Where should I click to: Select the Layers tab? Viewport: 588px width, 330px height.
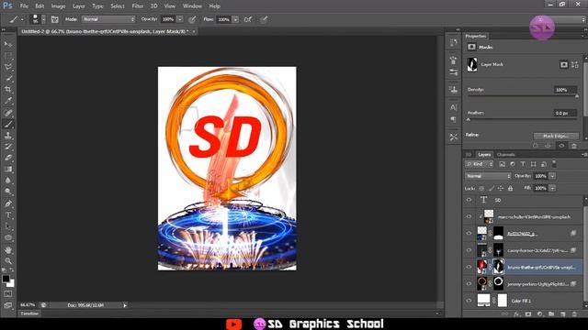[484, 155]
